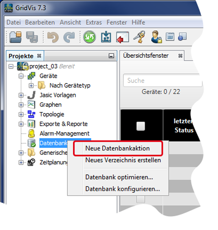Click the green synchronize arrows icon
The width and height of the screenshot is (218, 230).
click(90, 37)
